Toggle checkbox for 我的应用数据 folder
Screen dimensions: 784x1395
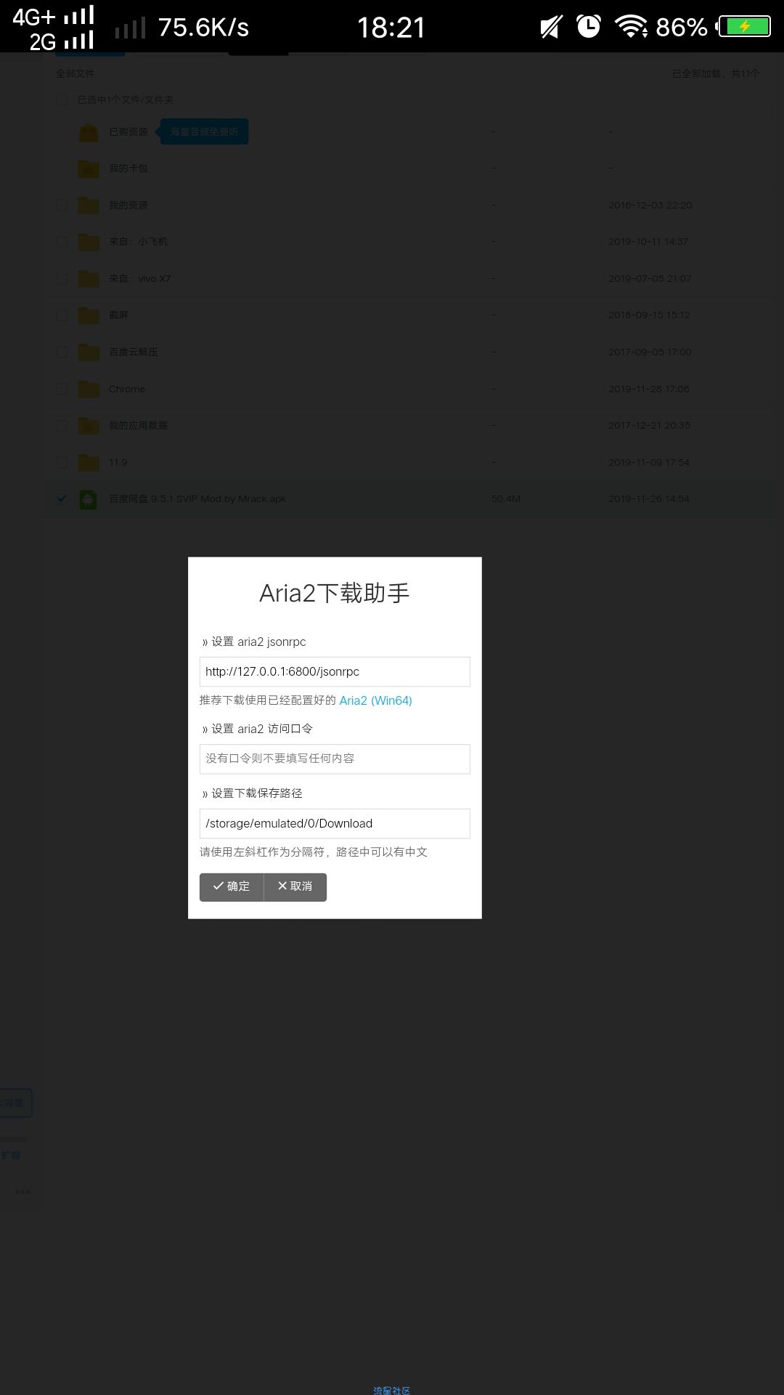pyautogui.click(x=62, y=425)
